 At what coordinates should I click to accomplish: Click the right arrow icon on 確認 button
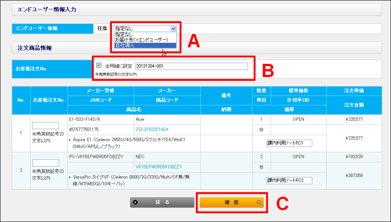(x=259, y=202)
